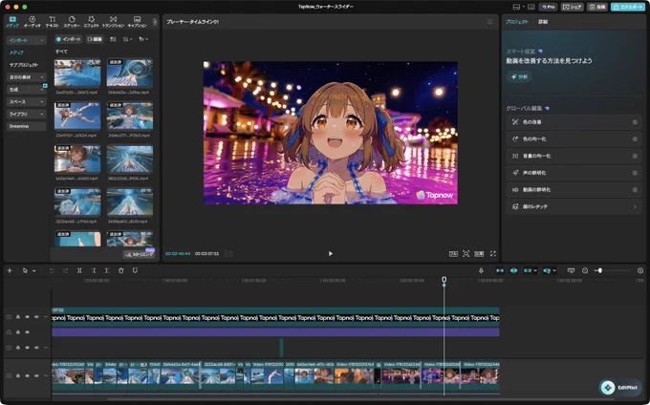Delete selected clip using trash icon
The image size is (650, 405).
[121, 270]
